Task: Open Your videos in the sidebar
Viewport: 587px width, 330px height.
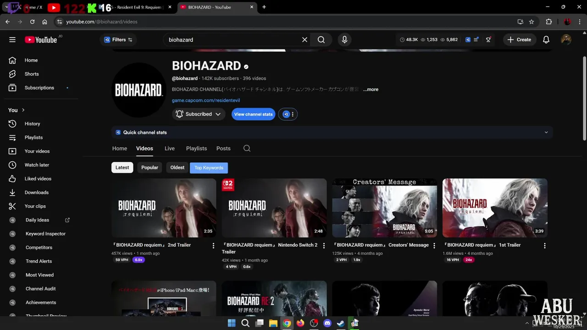Action: point(37,151)
